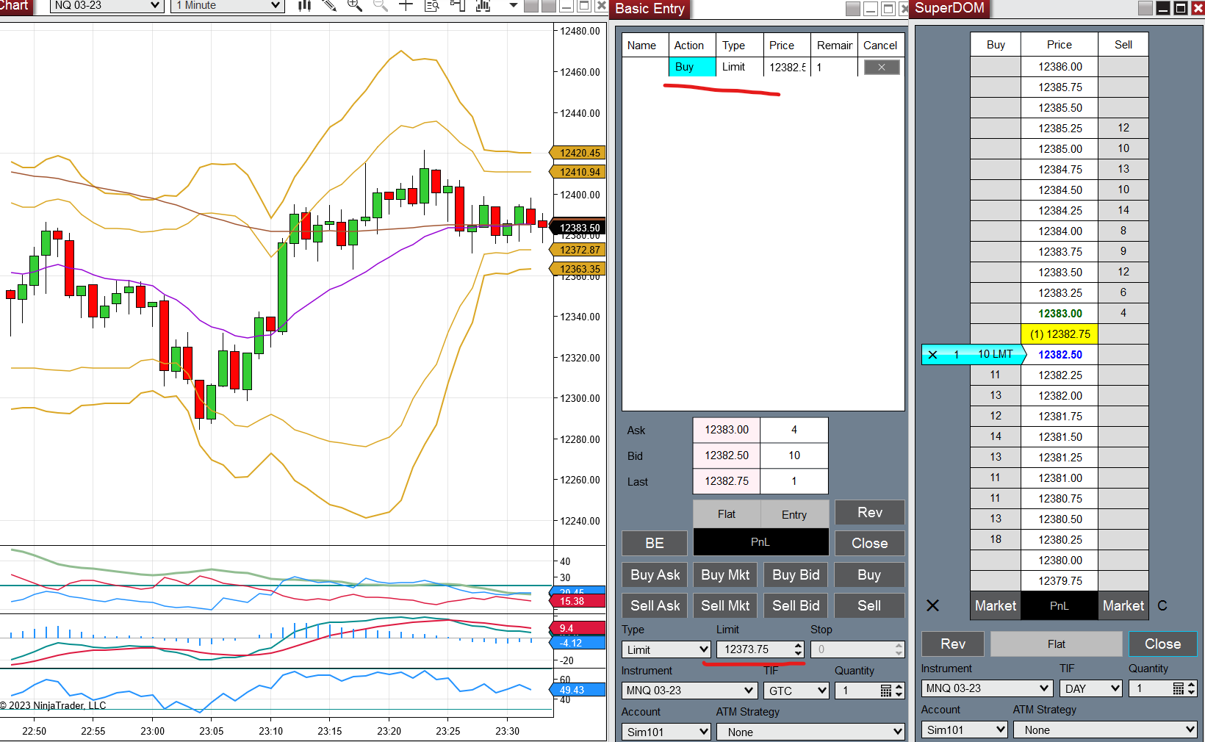Open the chart bar style selector icon
Screen dimensions: 1205x742
304,5
